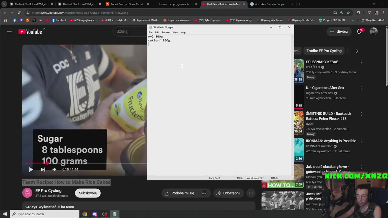Open options for IRONMAN Anything Is Possible video

361,141
